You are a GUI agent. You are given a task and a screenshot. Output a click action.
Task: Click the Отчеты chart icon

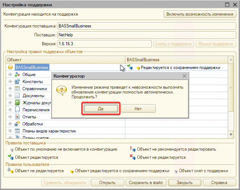[17, 117]
